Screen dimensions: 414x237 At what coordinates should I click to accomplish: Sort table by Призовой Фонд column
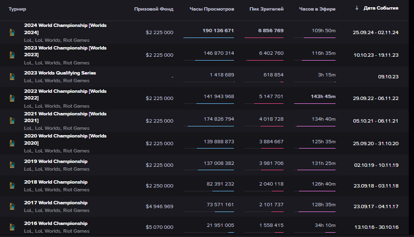coord(154,9)
